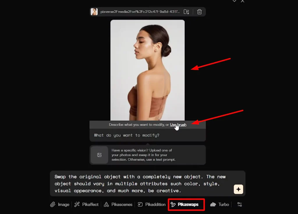
Task: Click the replace file icon beside the filename
Action: [187, 12]
